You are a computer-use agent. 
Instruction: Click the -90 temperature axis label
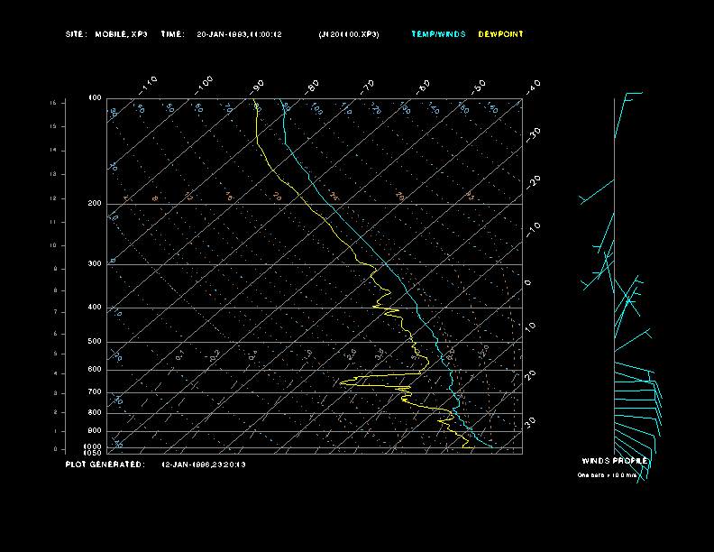point(257,87)
